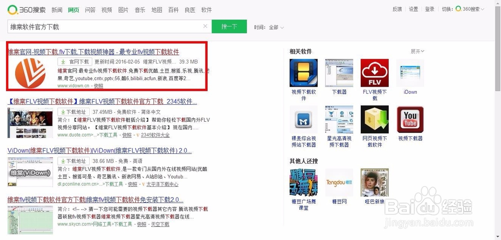This screenshot has width=501, height=240.
Task: Open 2345软件大全 link
Action: (155, 135)
